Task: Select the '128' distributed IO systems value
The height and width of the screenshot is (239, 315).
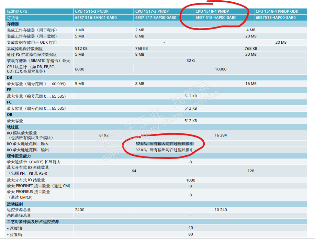Action: click(251, 171)
